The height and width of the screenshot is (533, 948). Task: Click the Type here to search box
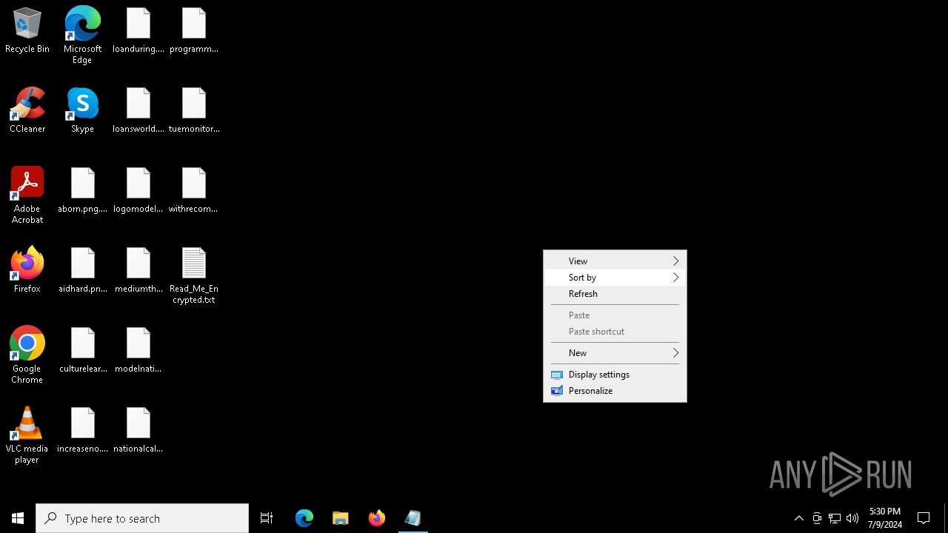(x=142, y=518)
